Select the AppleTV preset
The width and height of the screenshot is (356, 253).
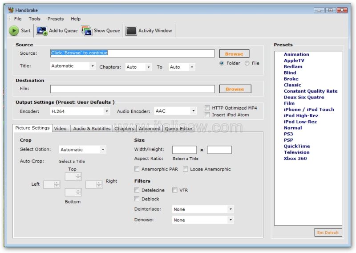[x=294, y=61]
